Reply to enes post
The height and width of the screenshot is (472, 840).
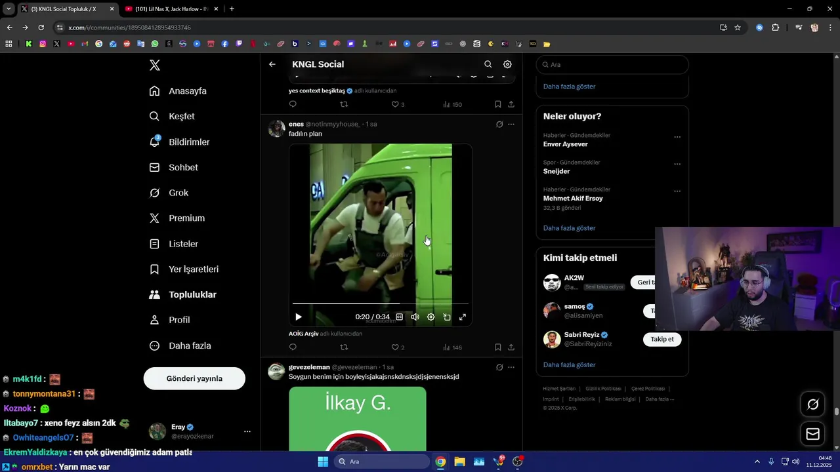pyautogui.click(x=293, y=347)
